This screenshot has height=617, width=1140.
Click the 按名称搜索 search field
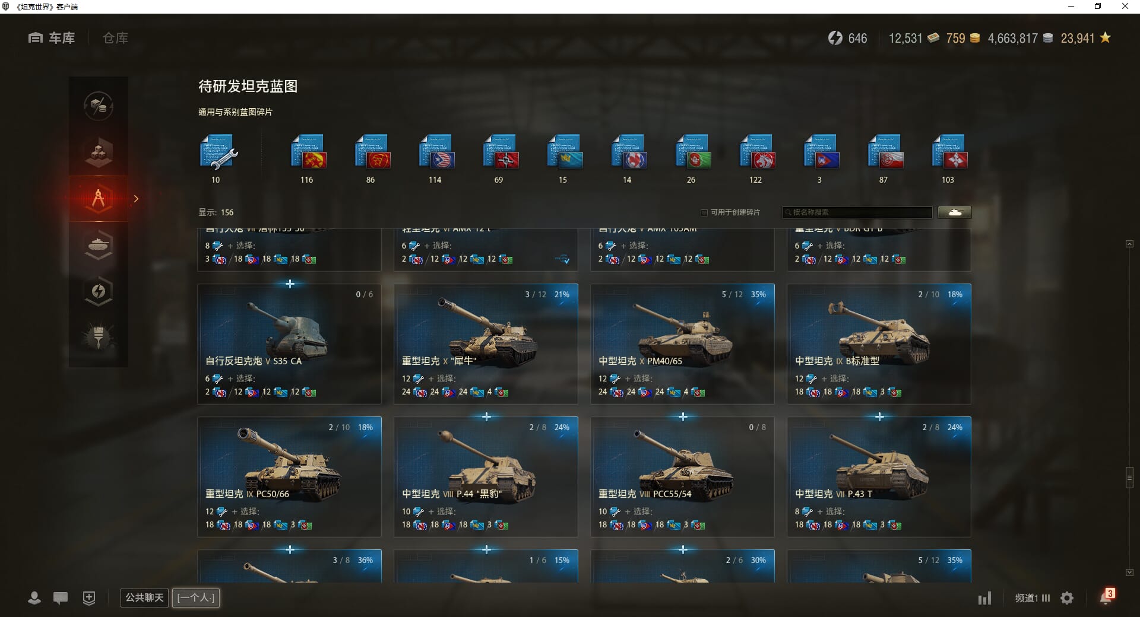pyautogui.click(x=857, y=212)
